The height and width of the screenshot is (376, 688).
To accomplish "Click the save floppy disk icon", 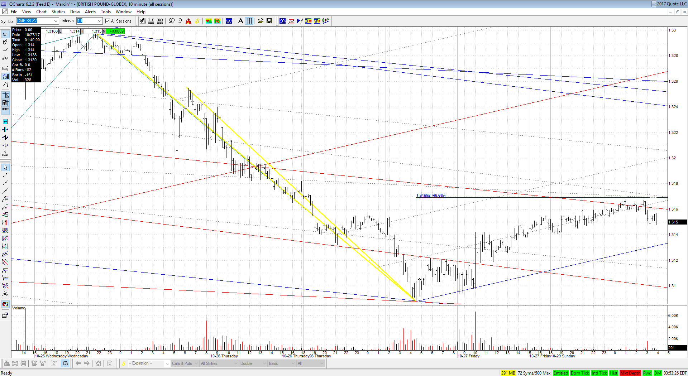I will pyautogui.click(x=269, y=21).
